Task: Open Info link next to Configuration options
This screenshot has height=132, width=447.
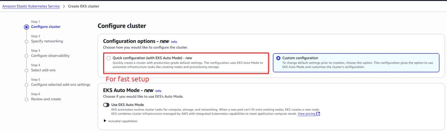Action: [174, 42]
